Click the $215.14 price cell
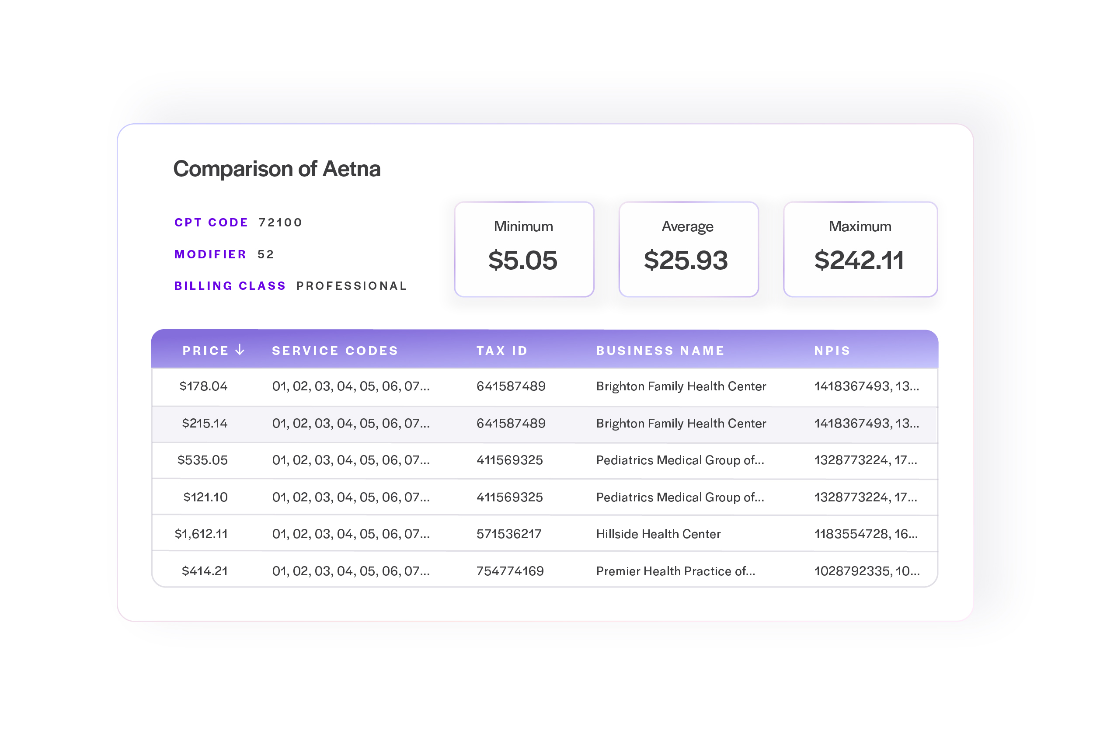The height and width of the screenshot is (737, 1093). point(205,424)
